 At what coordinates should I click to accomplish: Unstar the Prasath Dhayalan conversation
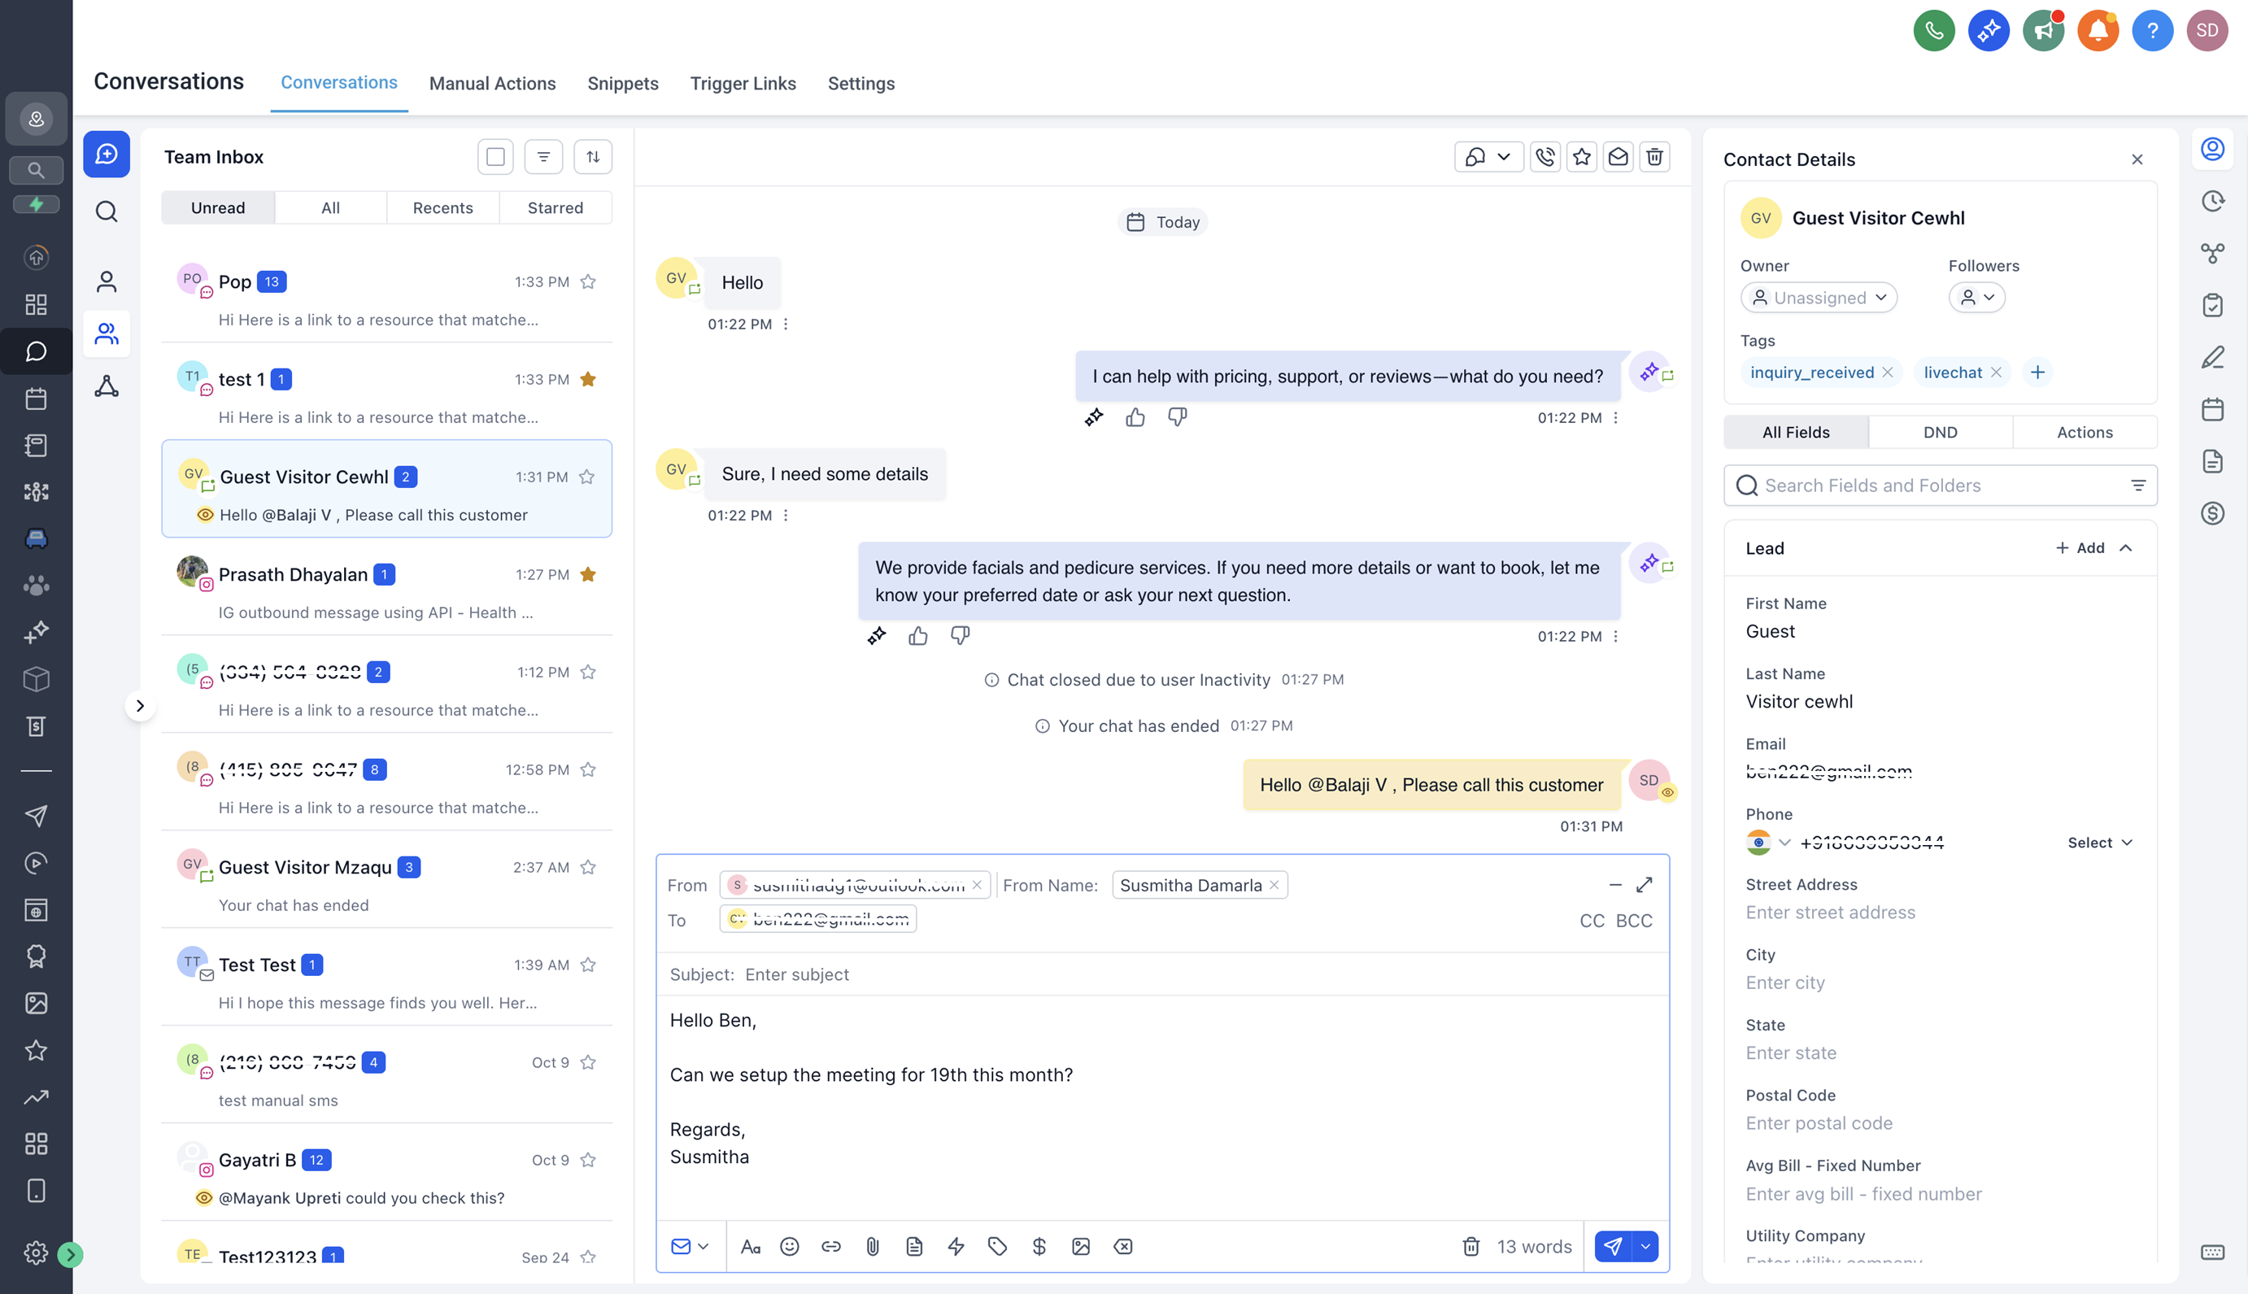587,575
